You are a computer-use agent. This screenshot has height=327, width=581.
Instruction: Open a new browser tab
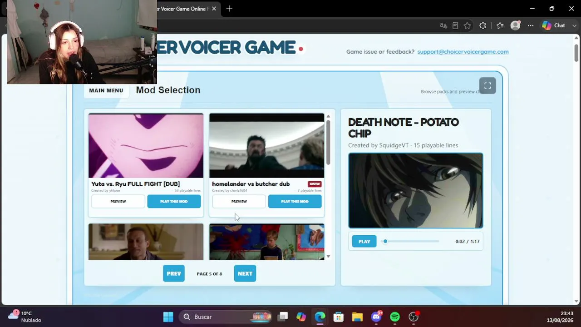(x=229, y=9)
